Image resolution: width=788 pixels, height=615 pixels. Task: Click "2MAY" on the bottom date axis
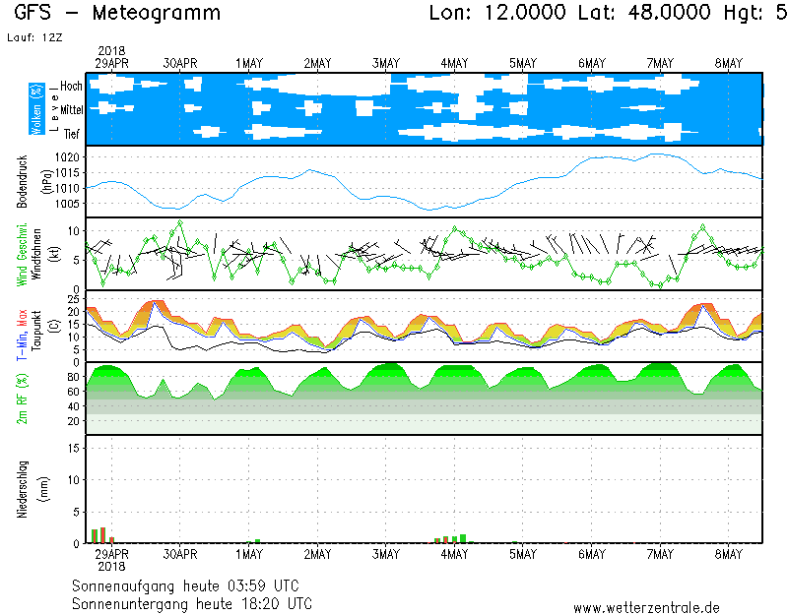[317, 554]
